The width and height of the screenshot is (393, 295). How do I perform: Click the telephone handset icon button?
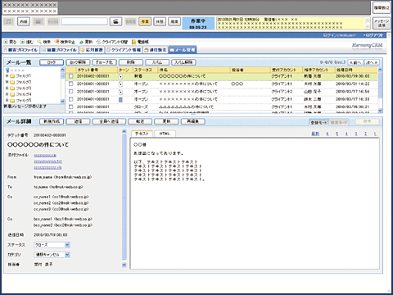(115, 21)
